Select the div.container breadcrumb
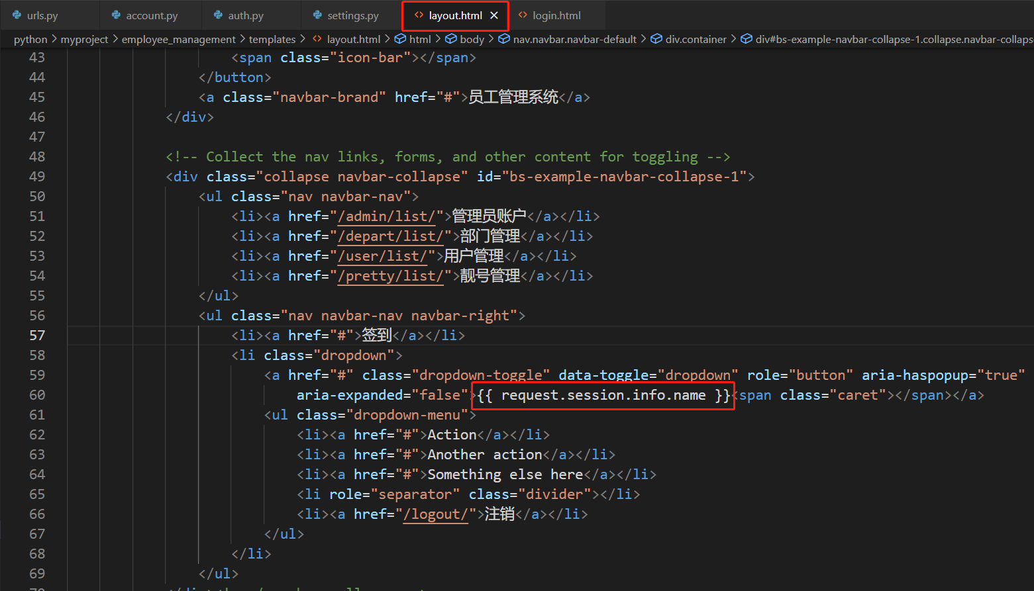 click(696, 39)
